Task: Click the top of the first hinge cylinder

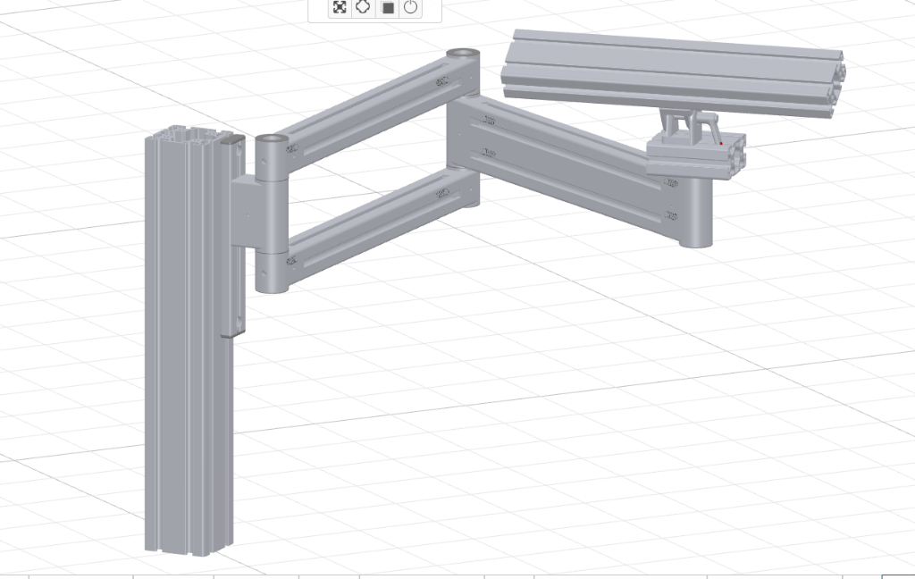Action: point(272,140)
